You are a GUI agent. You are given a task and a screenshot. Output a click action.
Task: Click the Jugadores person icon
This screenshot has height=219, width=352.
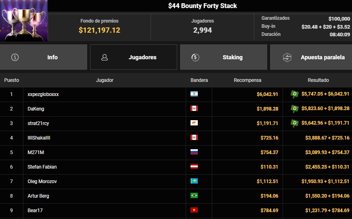click(105, 57)
